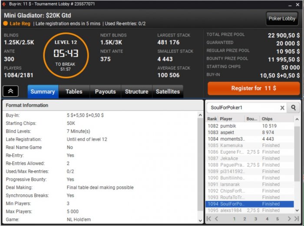The width and height of the screenshot is (304, 226).
Task: Close the tournament lobby window
Action: point(298,4)
